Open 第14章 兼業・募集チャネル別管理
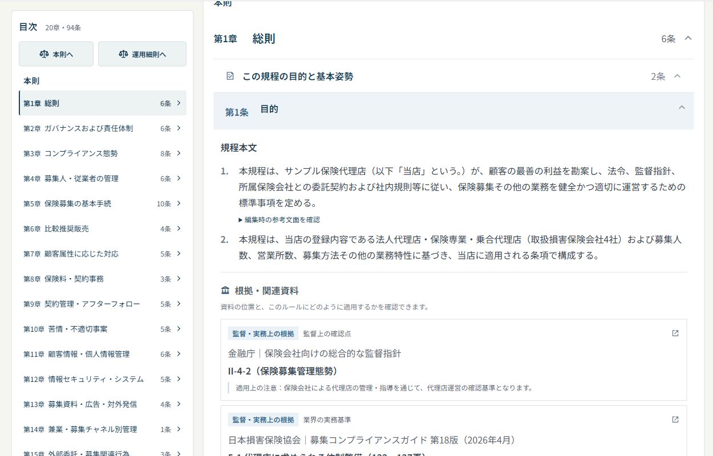The width and height of the screenshot is (713, 456). click(103, 429)
